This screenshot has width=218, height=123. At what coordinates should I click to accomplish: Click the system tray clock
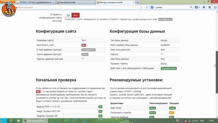[211, 121]
